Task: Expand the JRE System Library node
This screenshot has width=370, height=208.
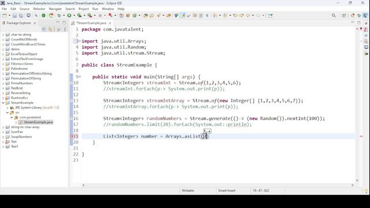Action: 8,108
